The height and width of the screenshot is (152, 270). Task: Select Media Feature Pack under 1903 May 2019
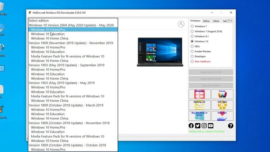(73, 96)
